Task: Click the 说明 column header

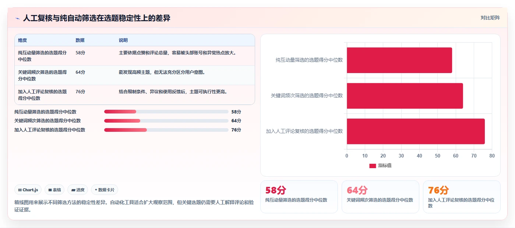Action: point(123,40)
